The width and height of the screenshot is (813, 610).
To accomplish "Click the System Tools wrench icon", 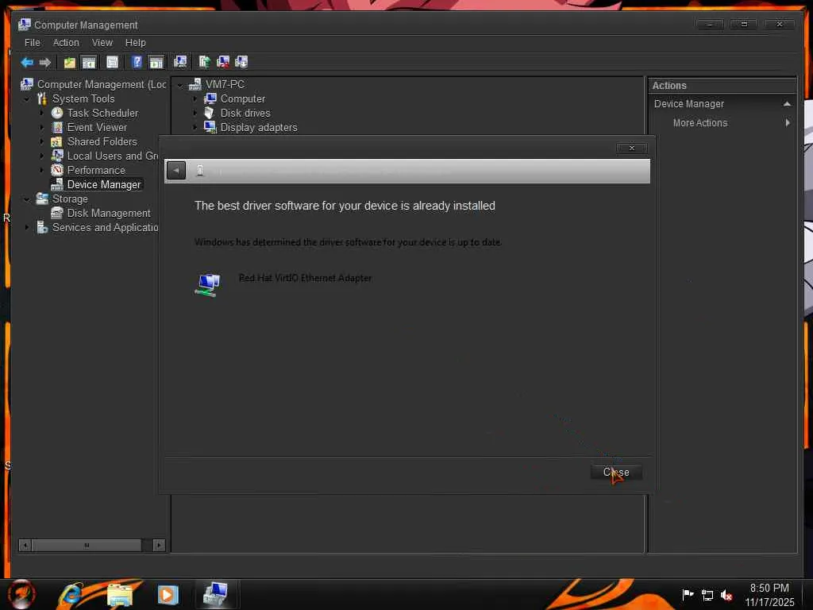I will [x=42, y=98].
